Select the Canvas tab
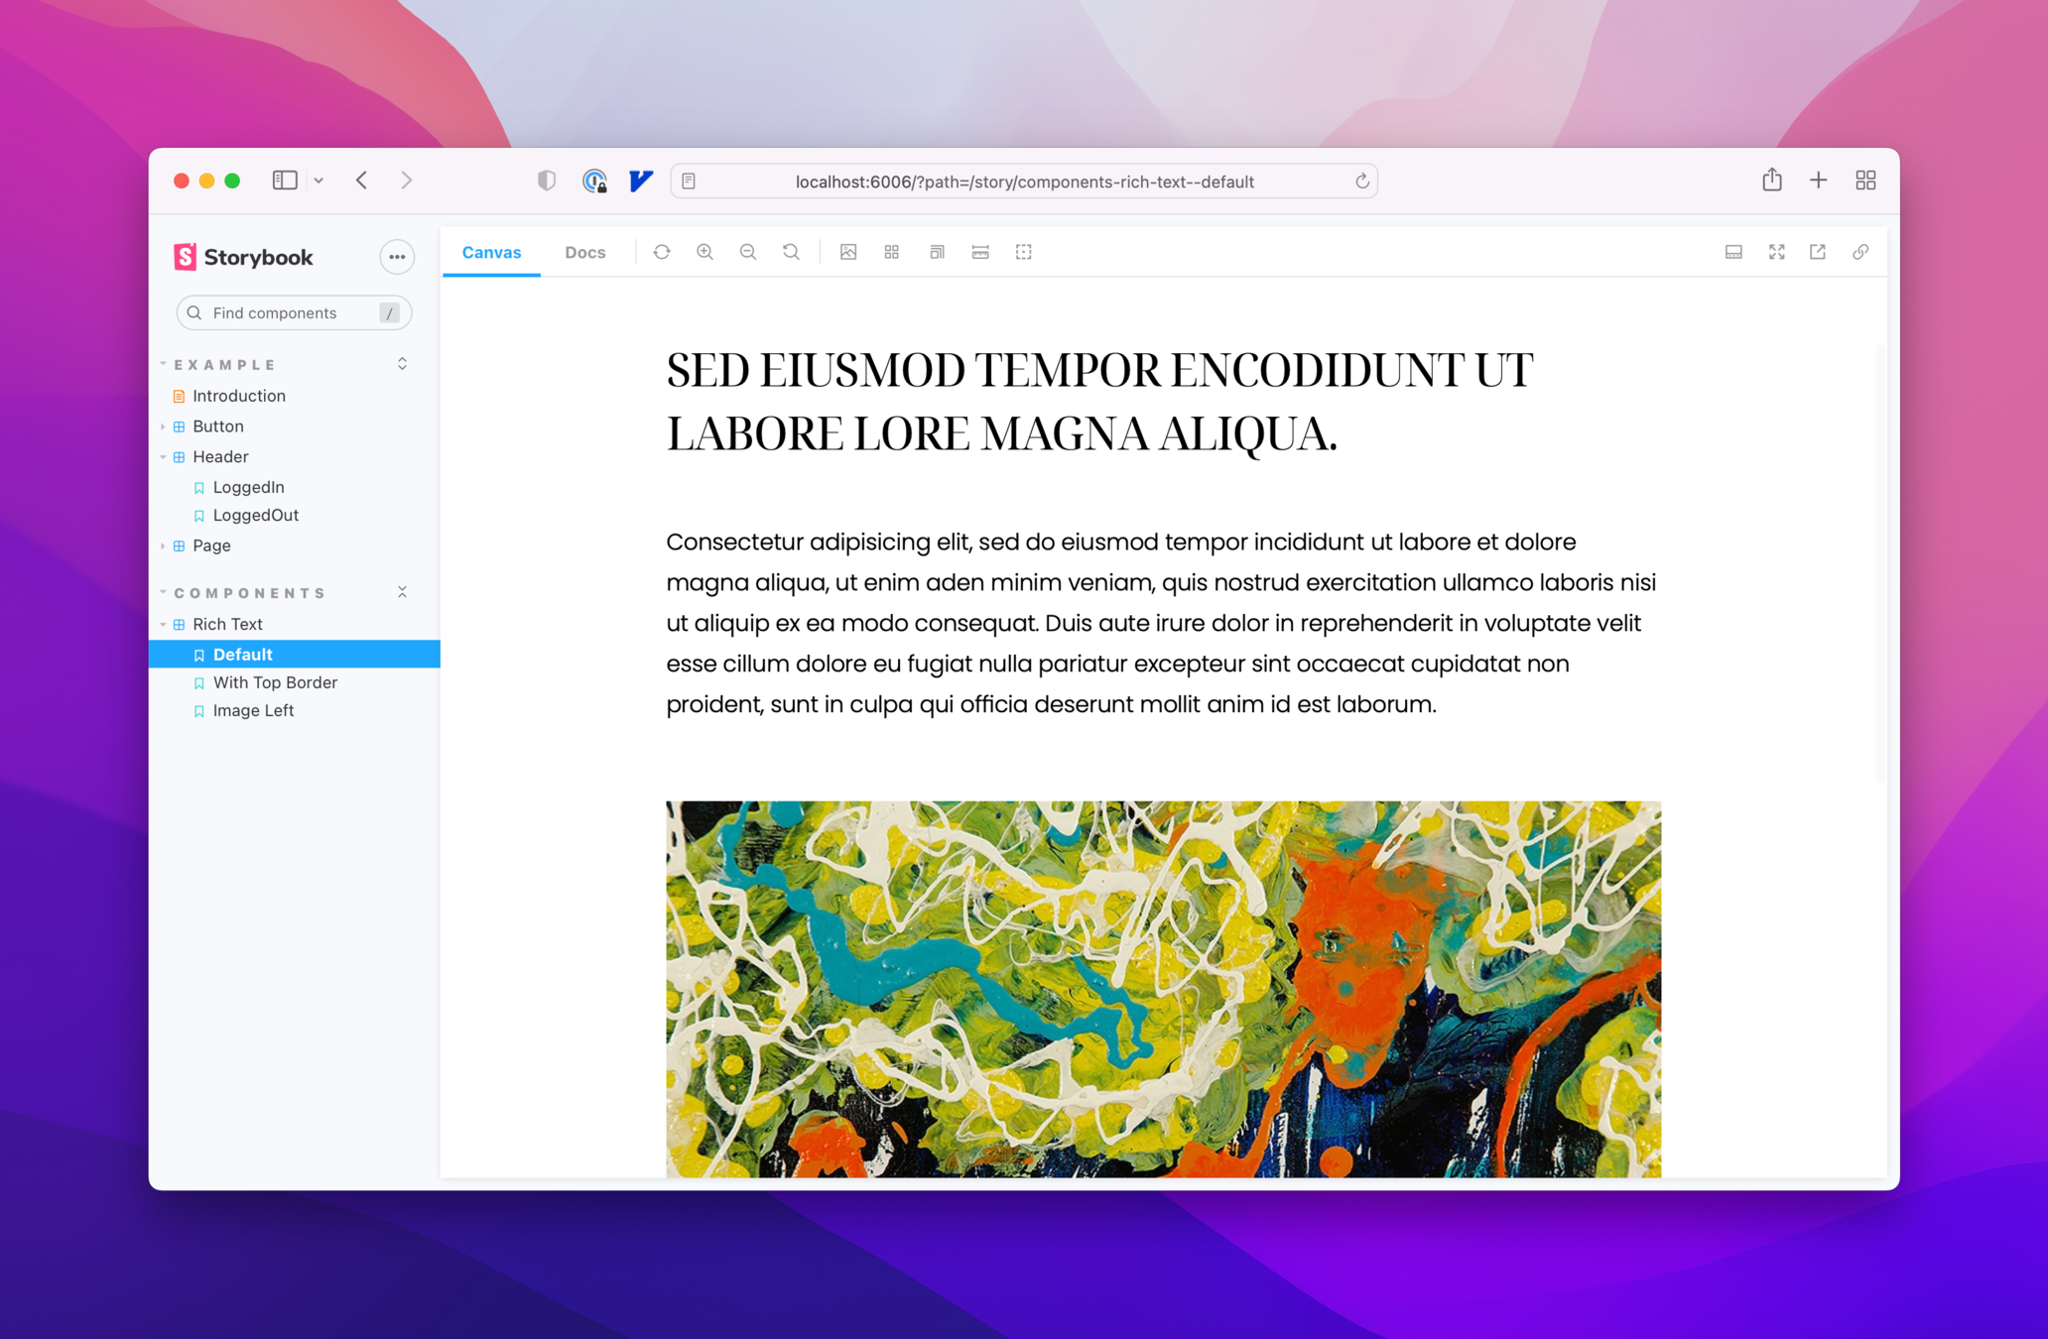 pyautogui.click(x=491, y=252)
